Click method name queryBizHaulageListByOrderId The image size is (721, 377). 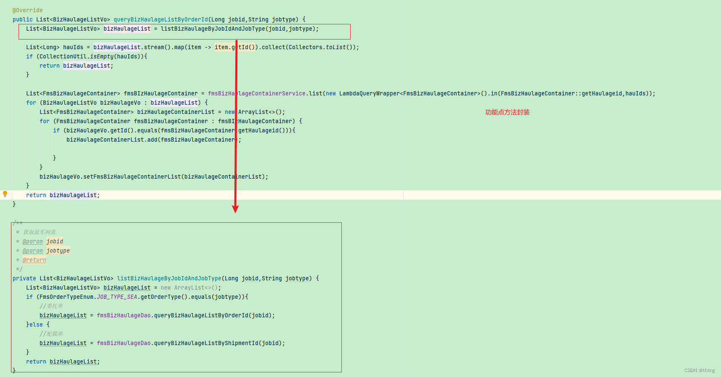point(161,19)
